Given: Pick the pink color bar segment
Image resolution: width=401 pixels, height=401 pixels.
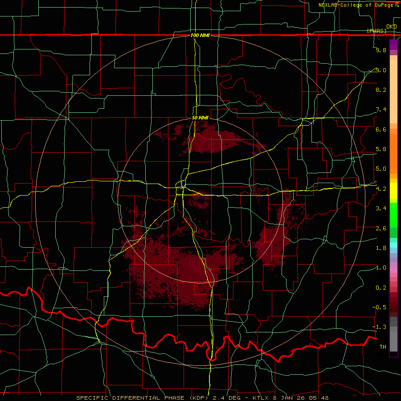Looking at the screenshot, I should 393,270.
